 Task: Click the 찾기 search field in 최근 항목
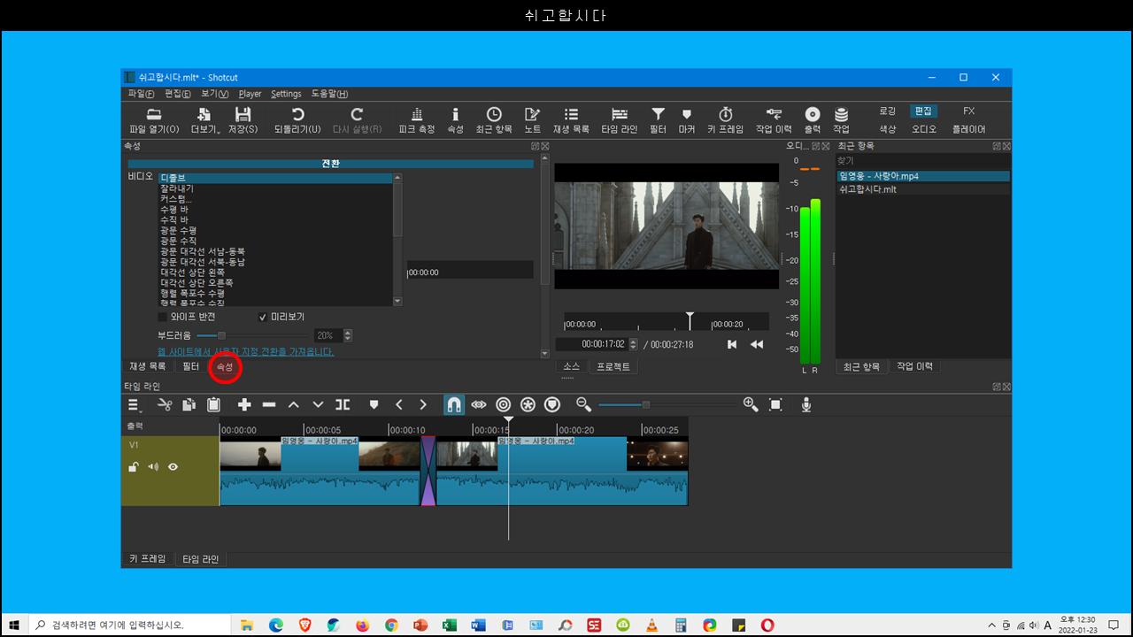point(922,161)
